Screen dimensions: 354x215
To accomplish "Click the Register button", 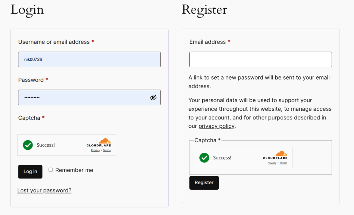I will click(204, 183).
